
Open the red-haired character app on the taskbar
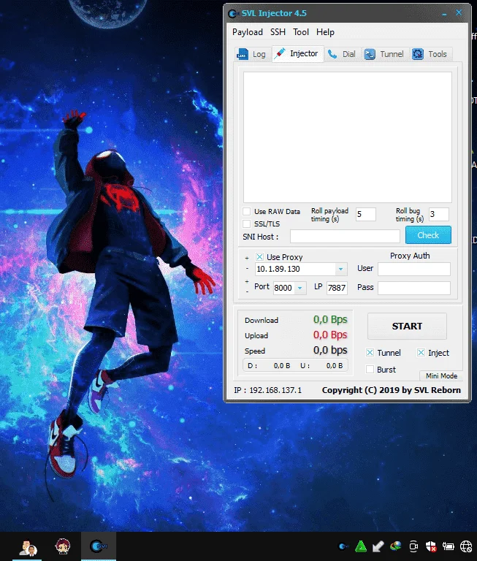pyautogui.click(x=63, y=546)
